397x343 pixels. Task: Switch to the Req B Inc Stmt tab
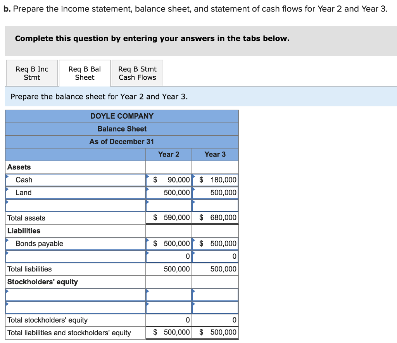click(32, 73)
